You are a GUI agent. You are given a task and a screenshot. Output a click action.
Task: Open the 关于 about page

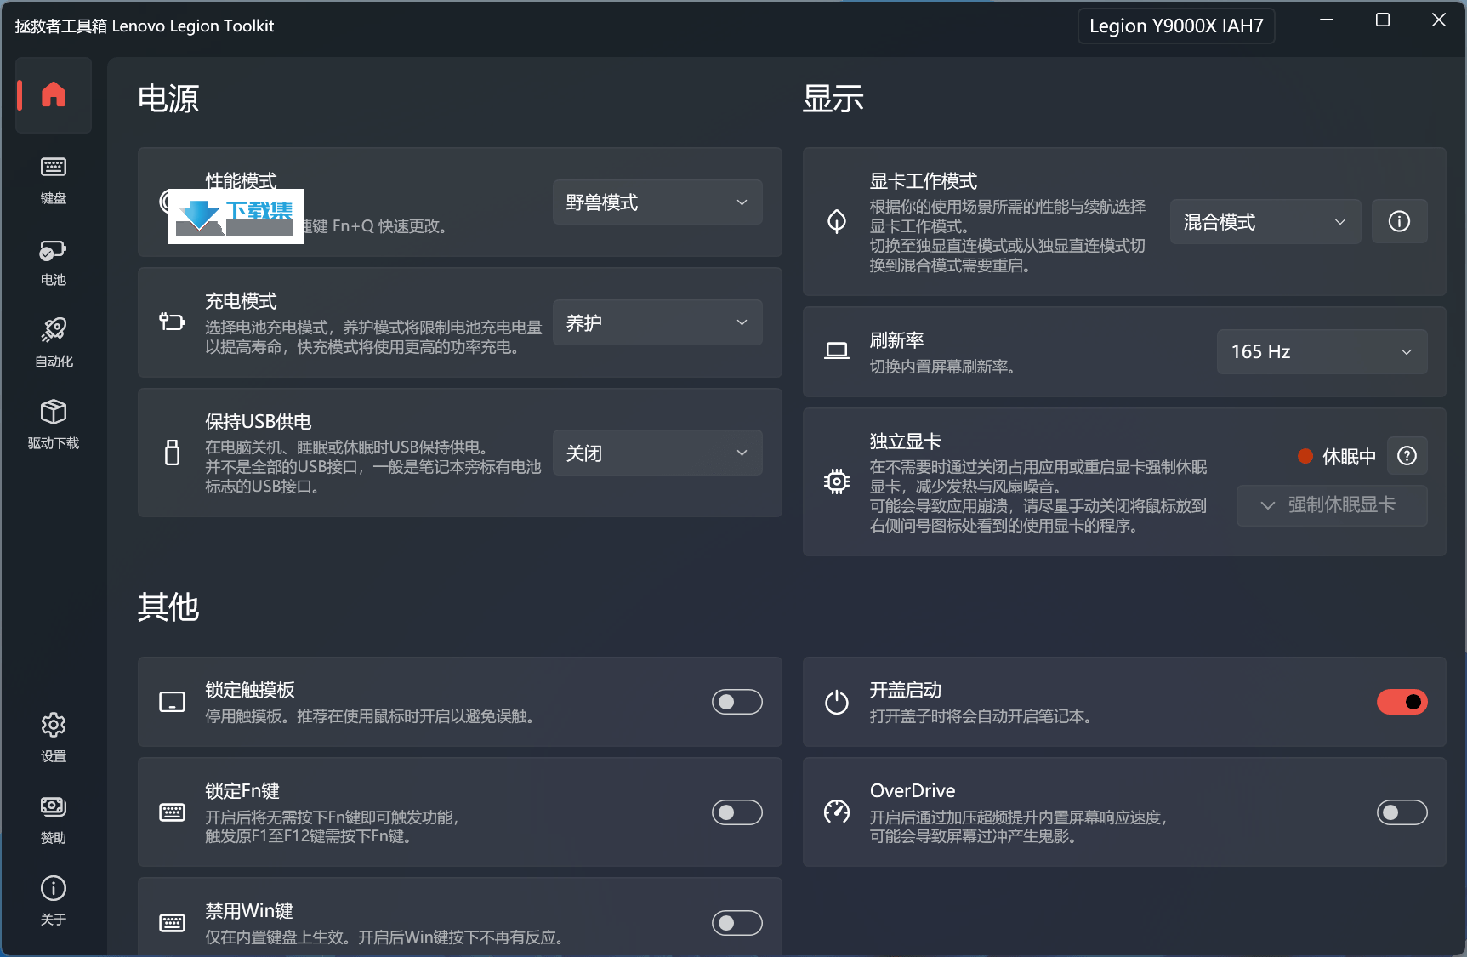[53, 902]
